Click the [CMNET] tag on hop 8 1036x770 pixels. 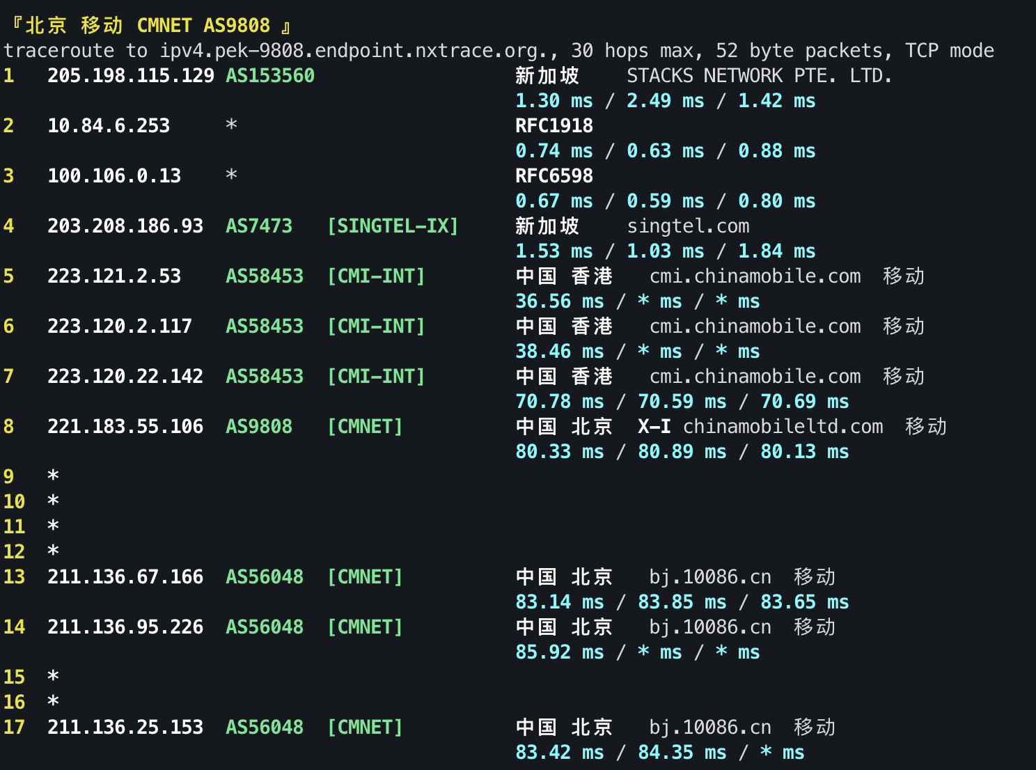pyautogui.click(x=365, y=427)
